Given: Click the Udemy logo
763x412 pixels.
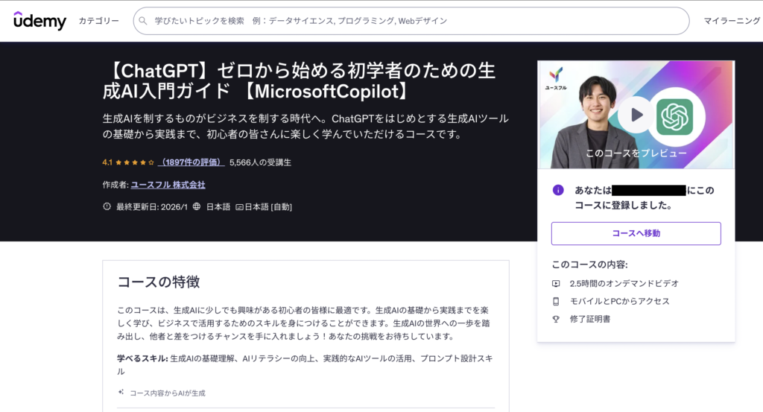Looking at the screenshot, I should click(x=39, y=20).
